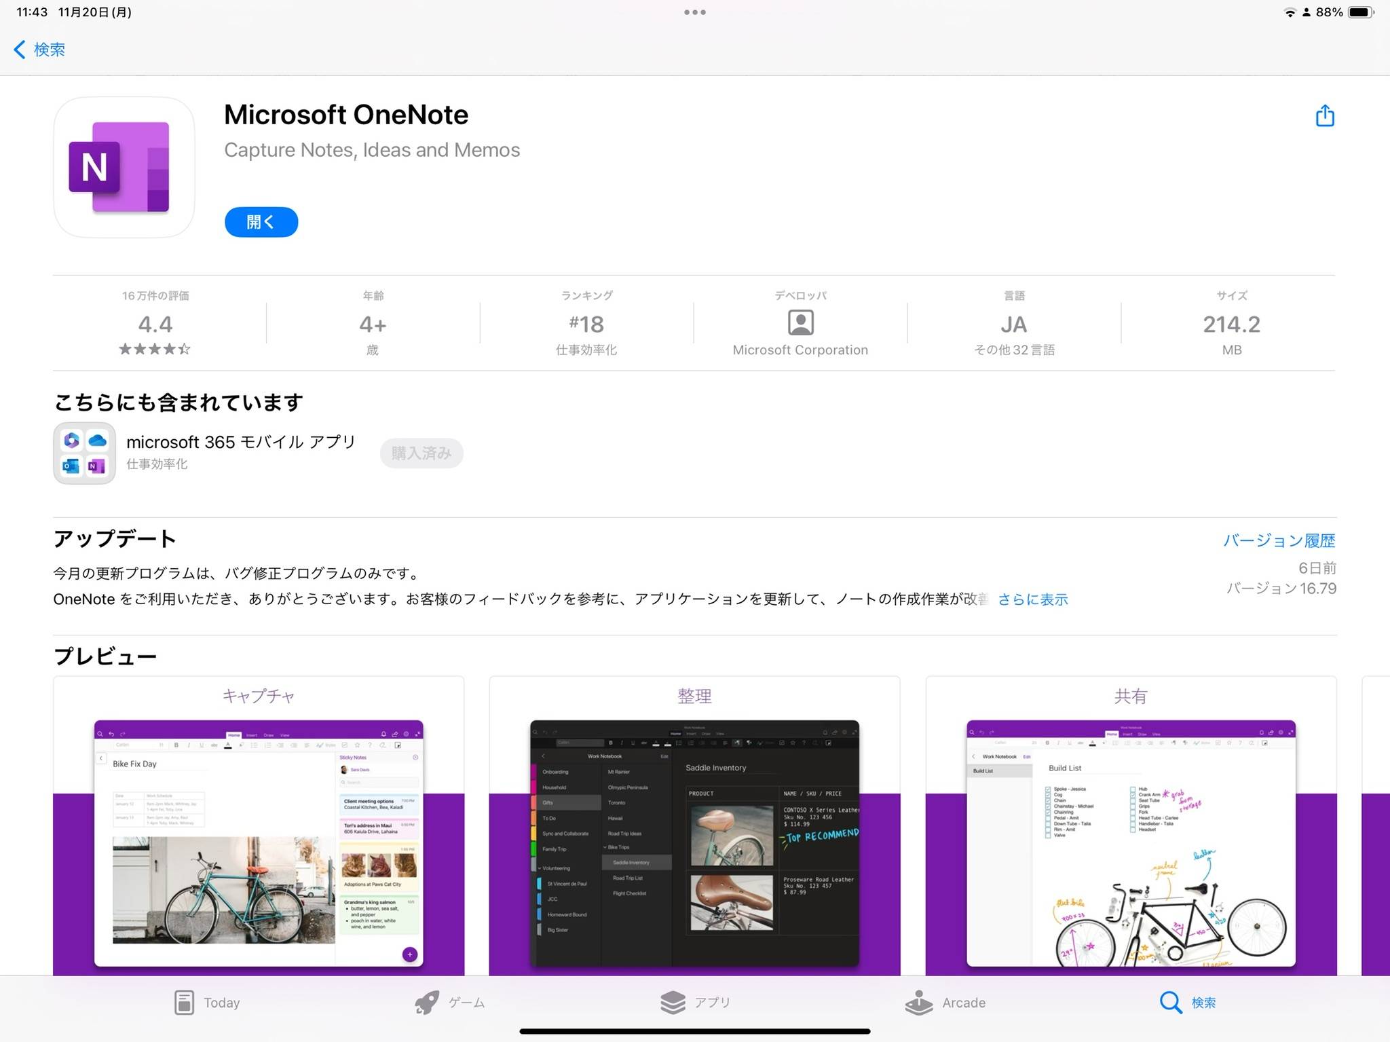Switch to the アプリ tab
The image size is (1390, 1042).
click(x=695, y=1002)
